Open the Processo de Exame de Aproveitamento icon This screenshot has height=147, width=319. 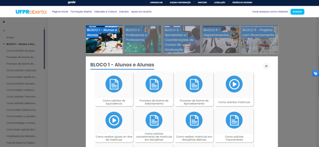(194, 84)
